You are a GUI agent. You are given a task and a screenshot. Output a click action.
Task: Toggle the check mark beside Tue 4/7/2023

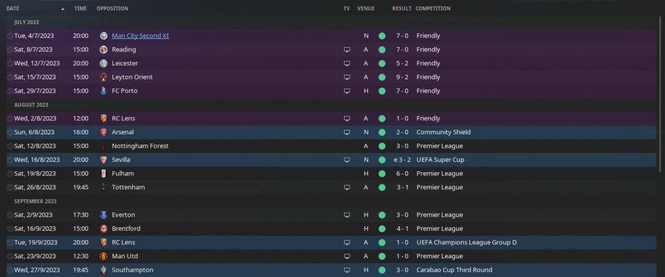[10, 36]
